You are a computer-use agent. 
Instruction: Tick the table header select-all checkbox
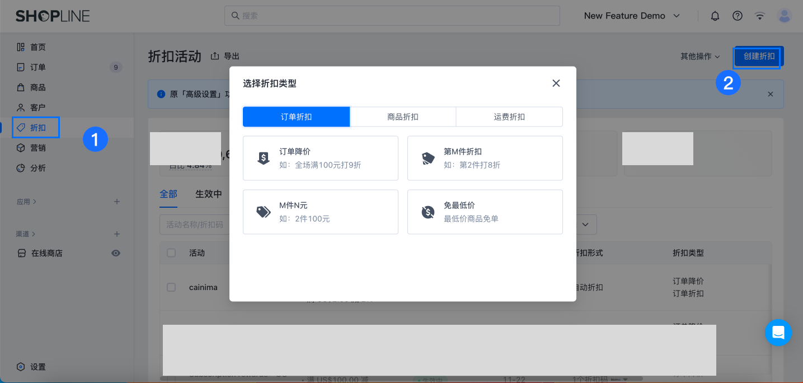171,253
